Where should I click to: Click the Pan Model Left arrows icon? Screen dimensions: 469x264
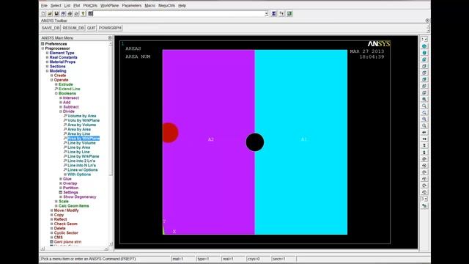click(x=424, y=132)
